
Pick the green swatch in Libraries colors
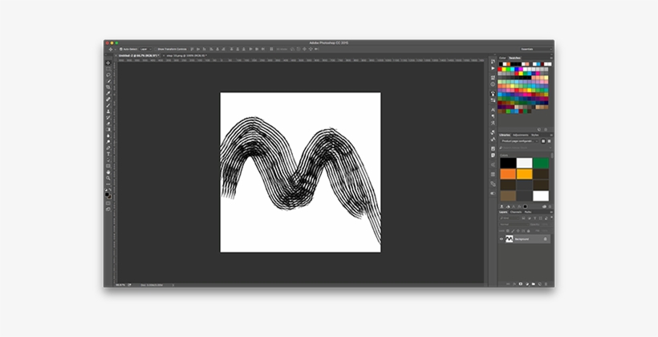click(541, 163)
